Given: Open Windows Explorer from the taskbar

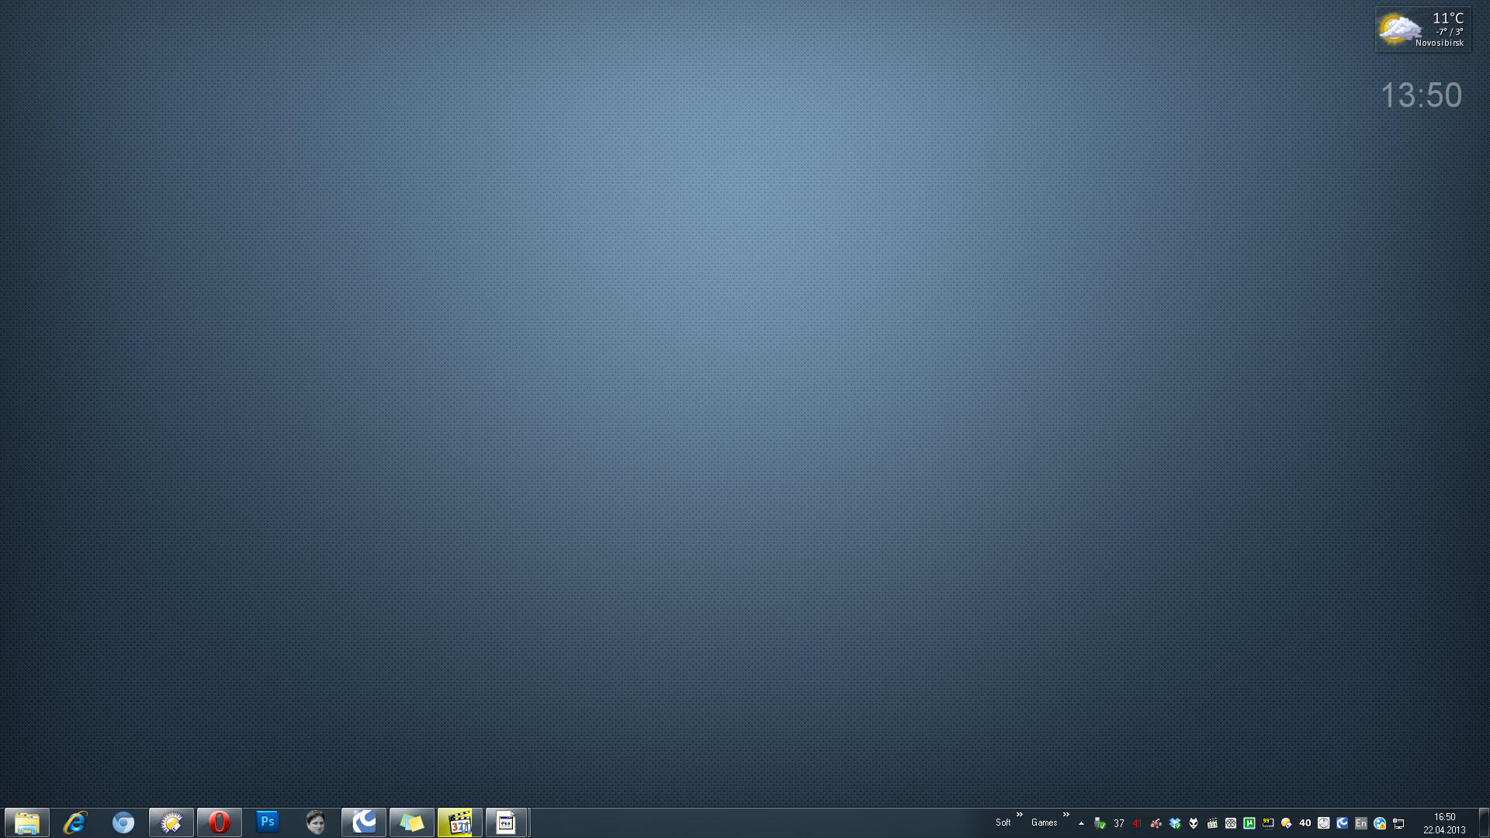Looking at the screenshot, I should pyautogui.click(x=27, y=822).
